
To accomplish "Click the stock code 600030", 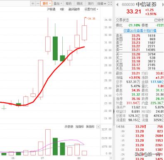I will point(128,5).
